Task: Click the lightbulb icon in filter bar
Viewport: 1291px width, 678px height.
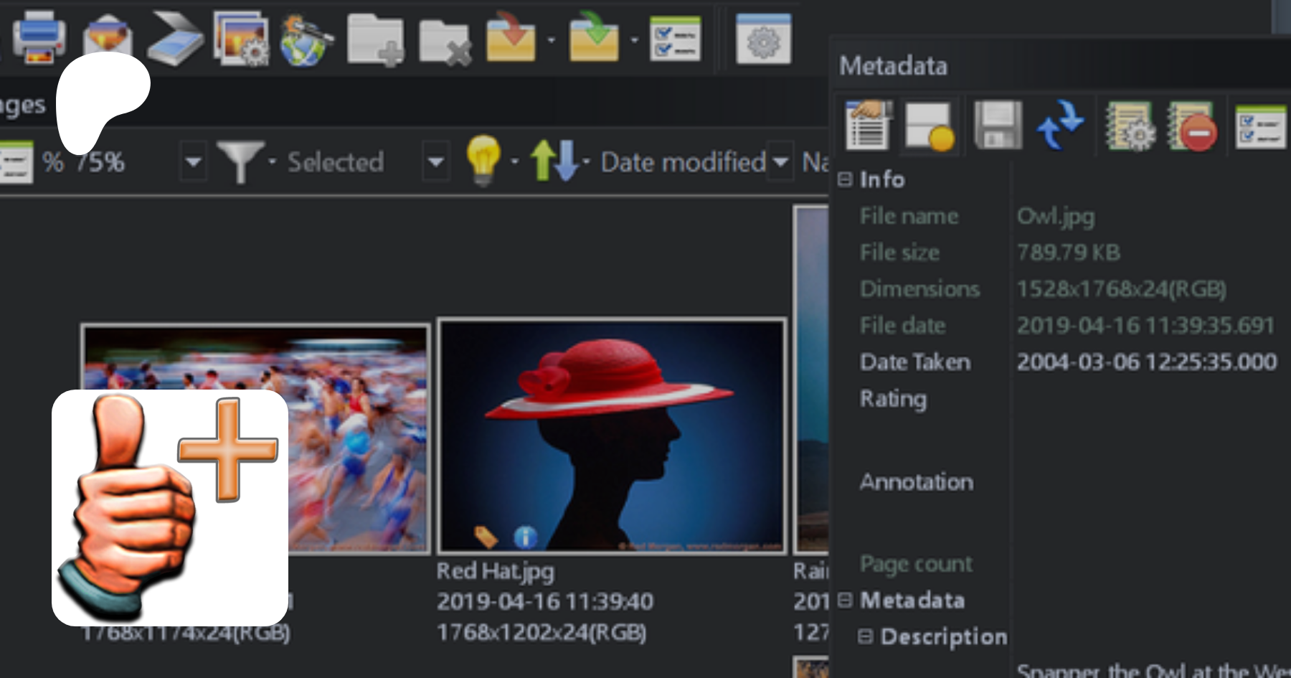Action: pos(483,159)
